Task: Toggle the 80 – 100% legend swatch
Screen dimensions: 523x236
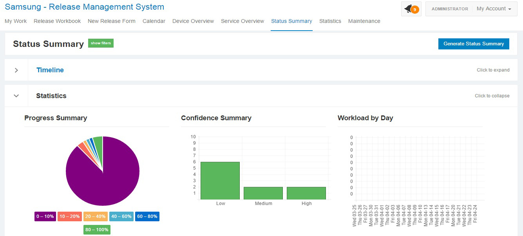Action: 97,230
